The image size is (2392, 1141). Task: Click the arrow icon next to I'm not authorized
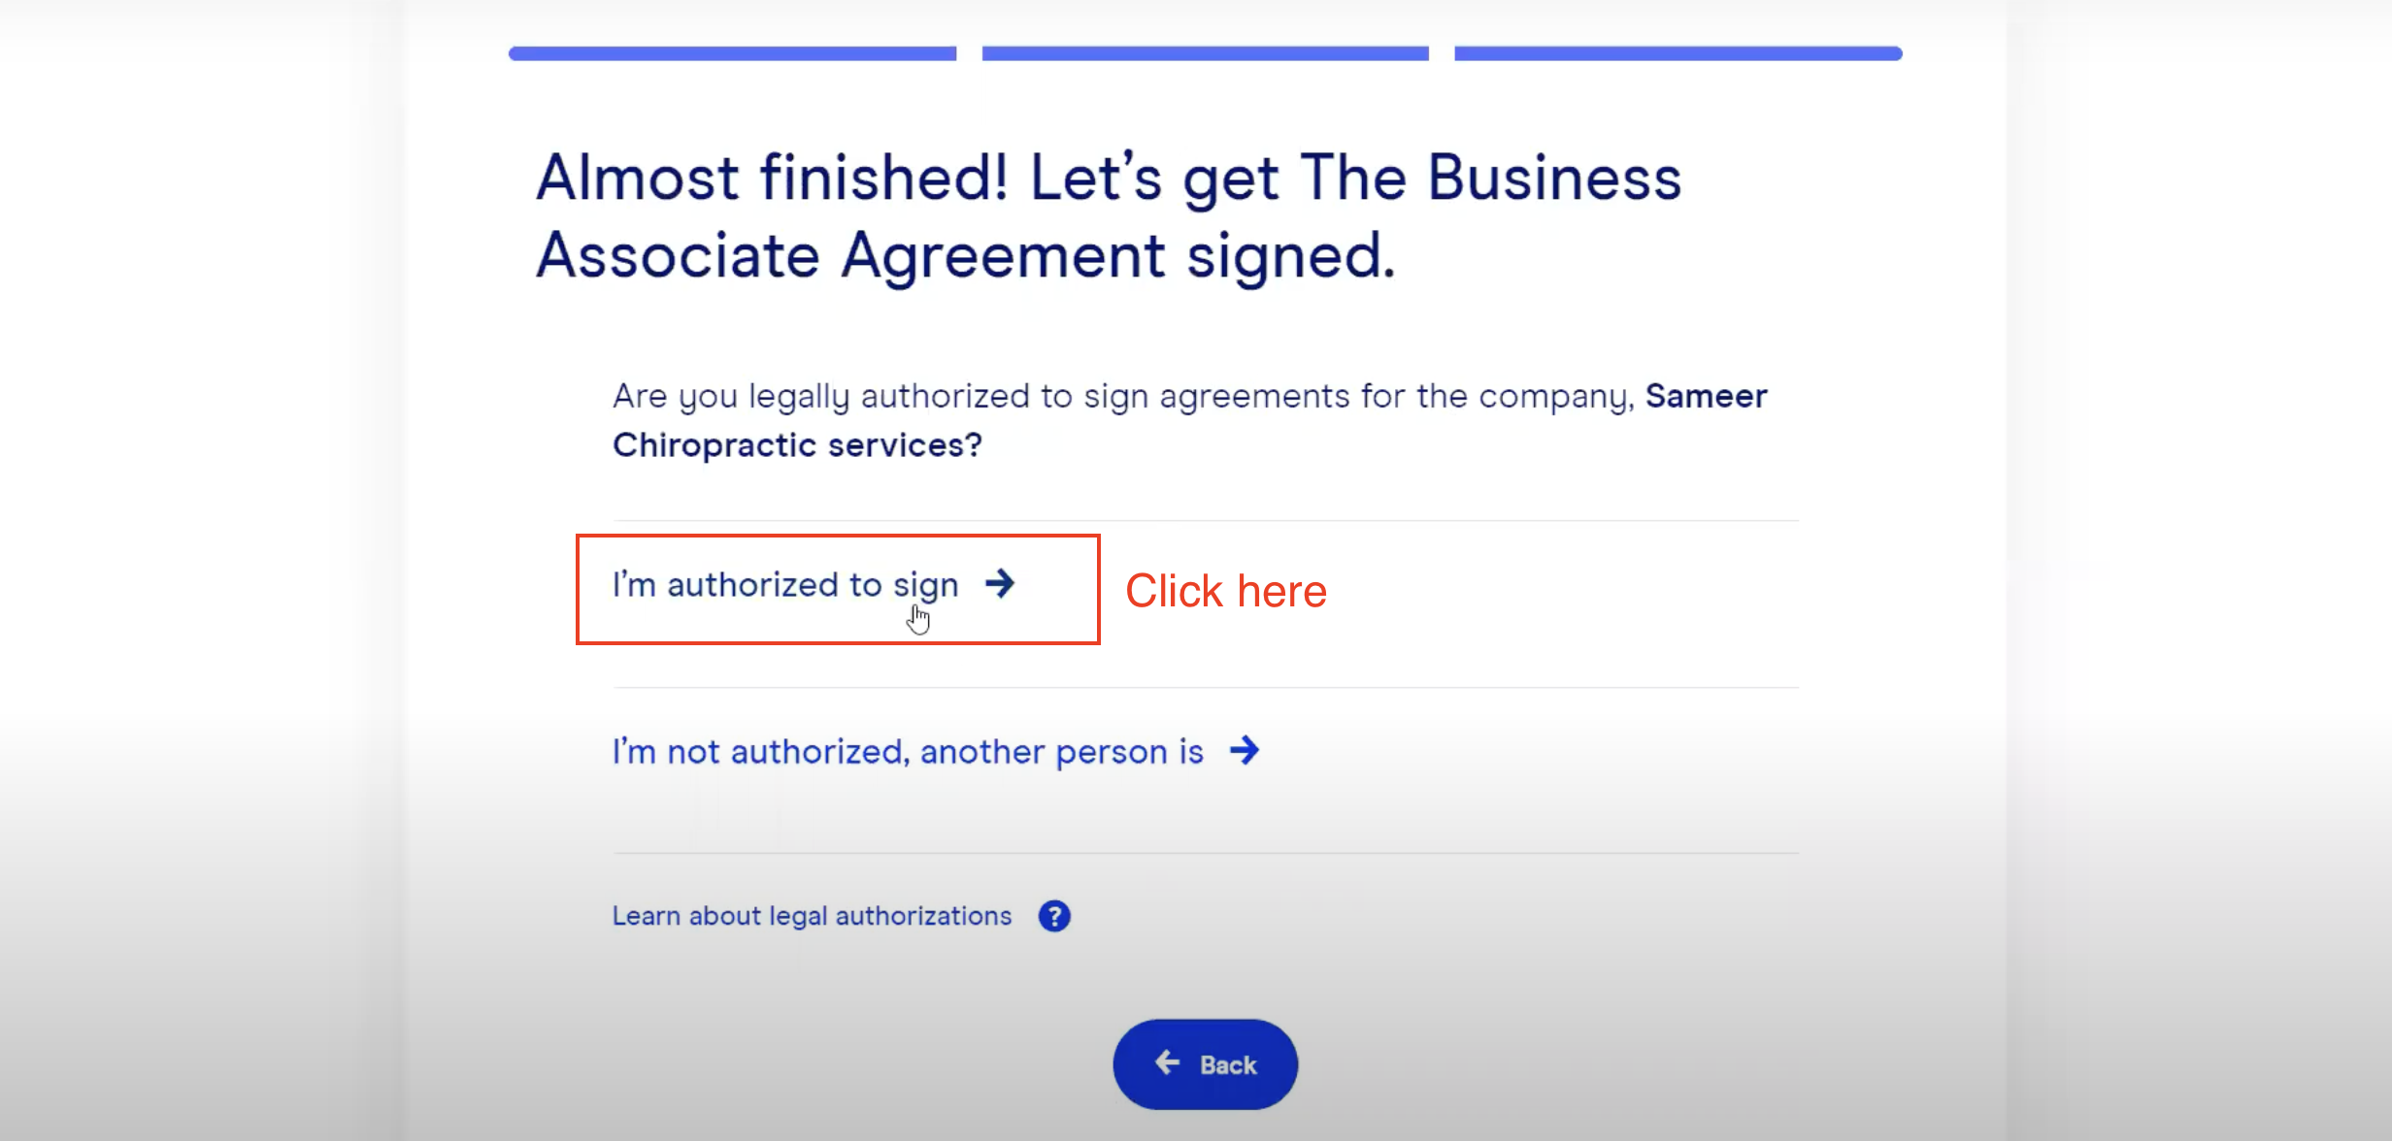(x=1246, y=750)
